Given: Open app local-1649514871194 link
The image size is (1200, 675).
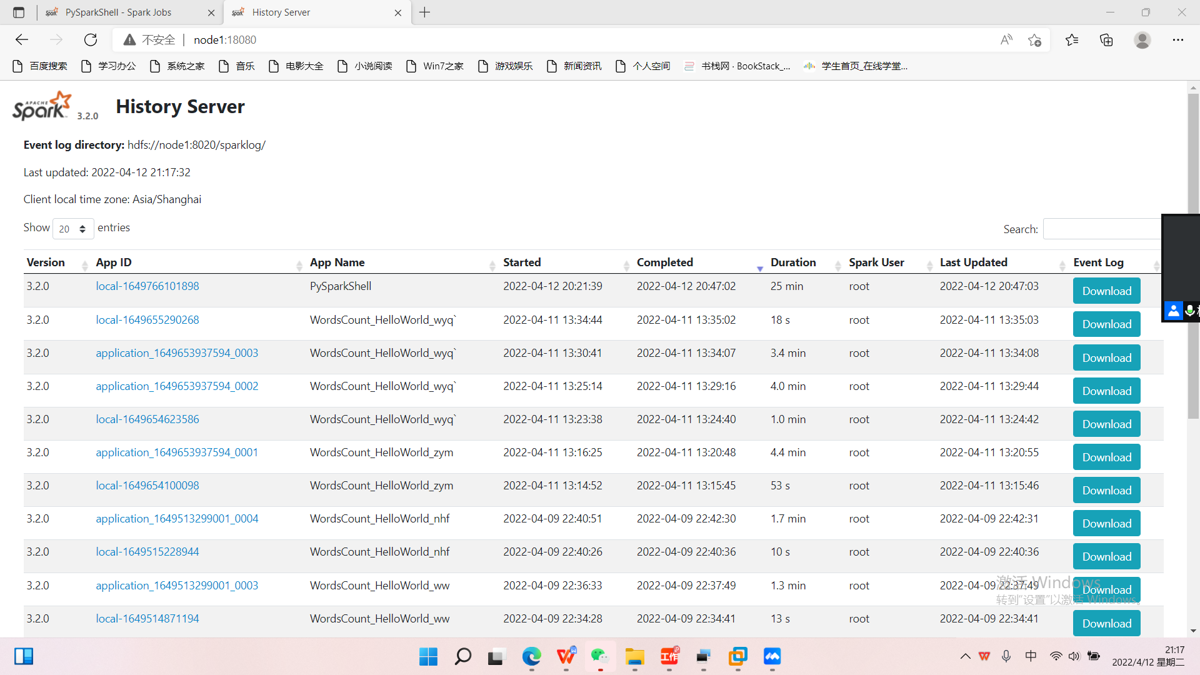Looking at the screenshot, I should pos(147,619).
